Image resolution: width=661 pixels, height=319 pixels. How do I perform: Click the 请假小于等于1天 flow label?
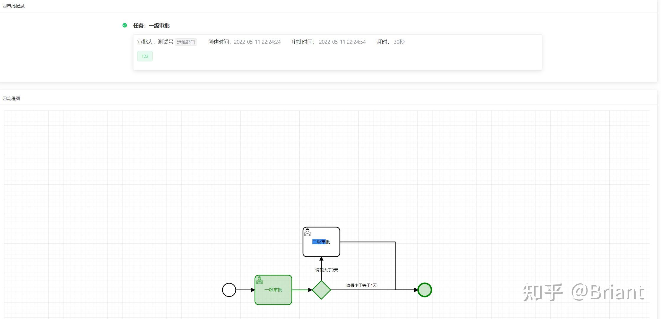[x=361, y=285]
